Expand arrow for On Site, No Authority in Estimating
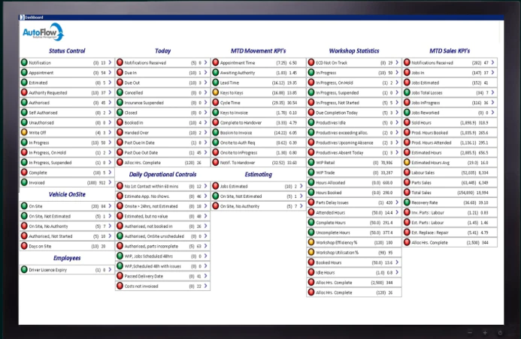 301,205
